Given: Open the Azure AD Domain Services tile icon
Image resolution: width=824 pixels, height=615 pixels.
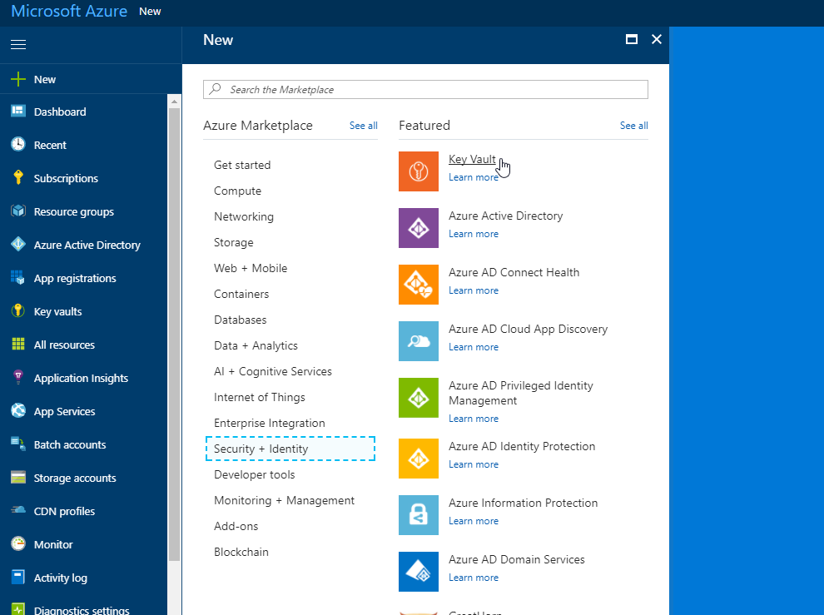Looking at the screenshot, I should [418, 572].
